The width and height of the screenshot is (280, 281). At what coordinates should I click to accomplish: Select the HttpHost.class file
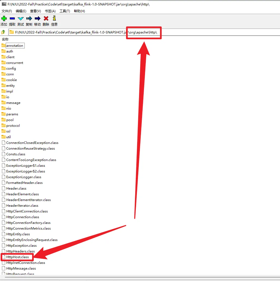(17, 257)
